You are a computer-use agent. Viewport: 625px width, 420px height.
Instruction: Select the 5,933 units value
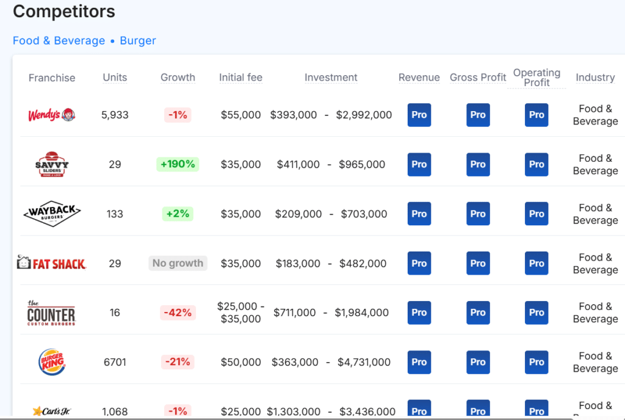(x=115, y=115)
